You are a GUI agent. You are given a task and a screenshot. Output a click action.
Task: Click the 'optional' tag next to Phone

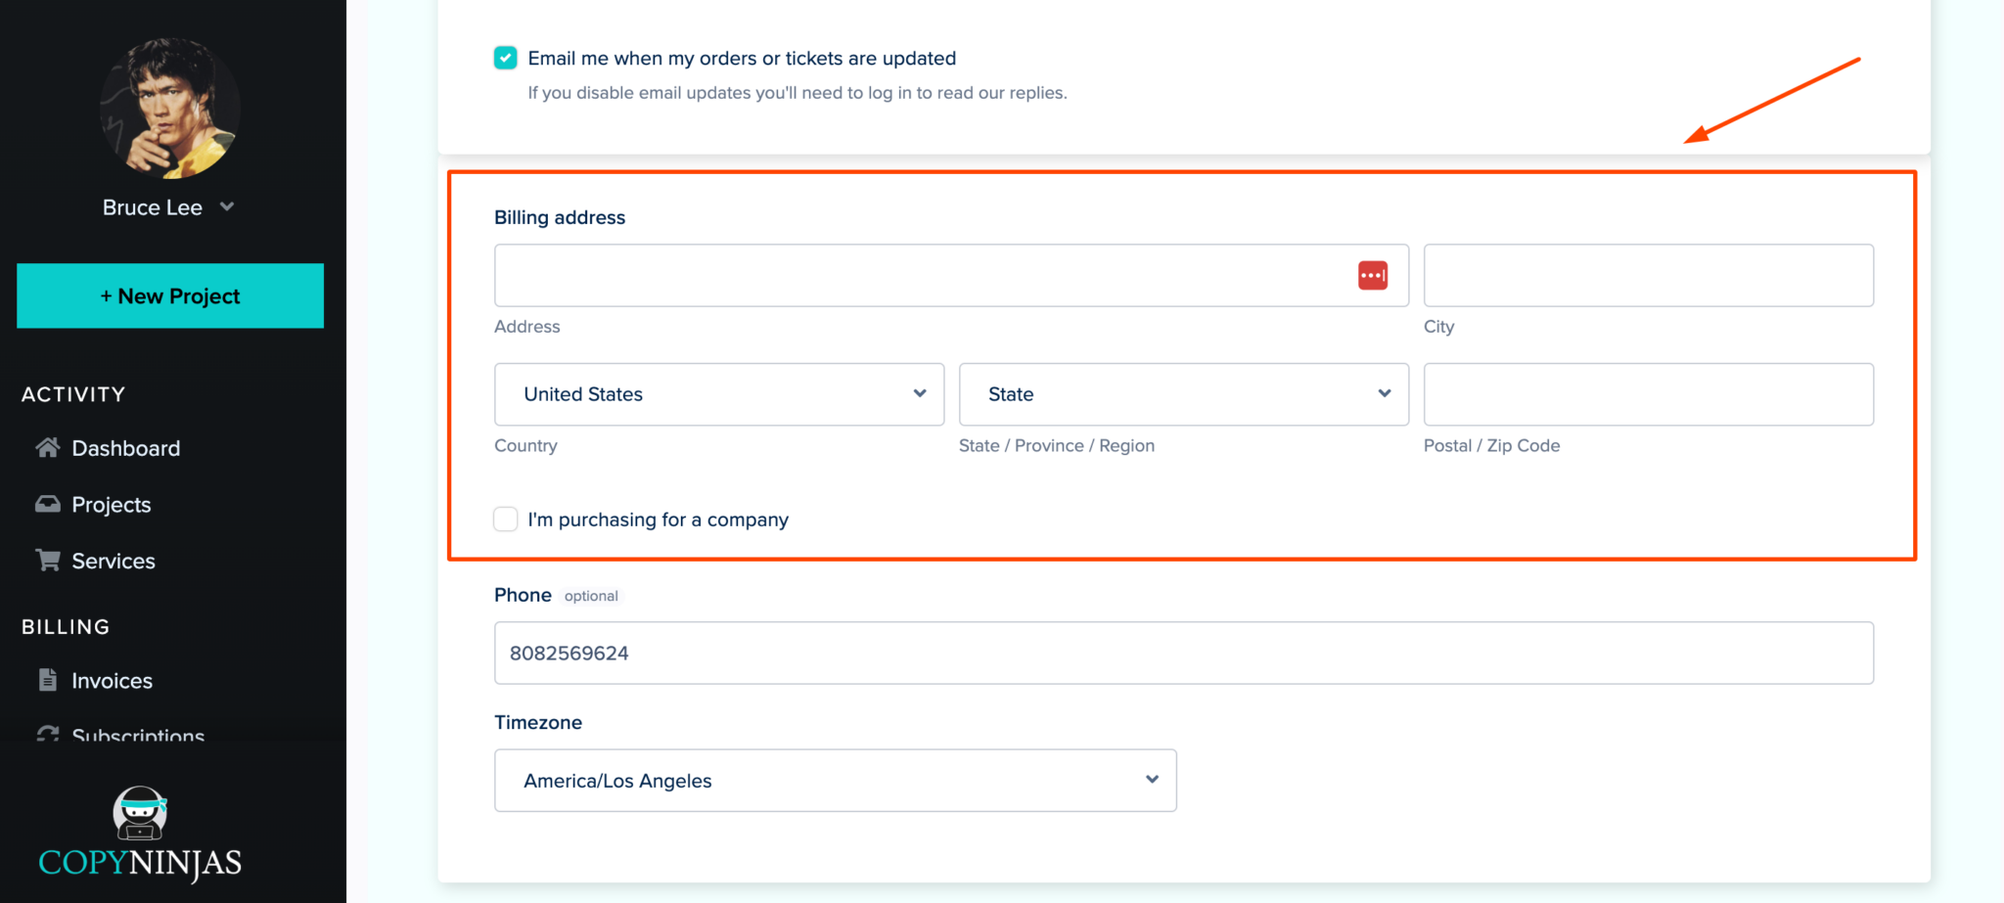591,596
